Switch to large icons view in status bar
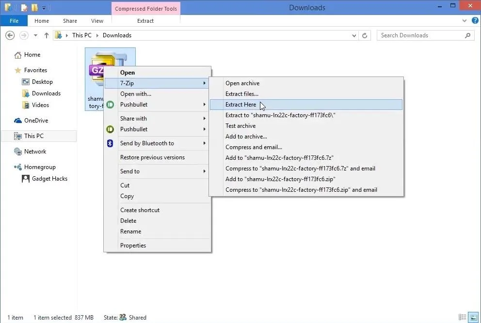Image resolution: width=481 pixels, height=323 pixels. (473, 317)
